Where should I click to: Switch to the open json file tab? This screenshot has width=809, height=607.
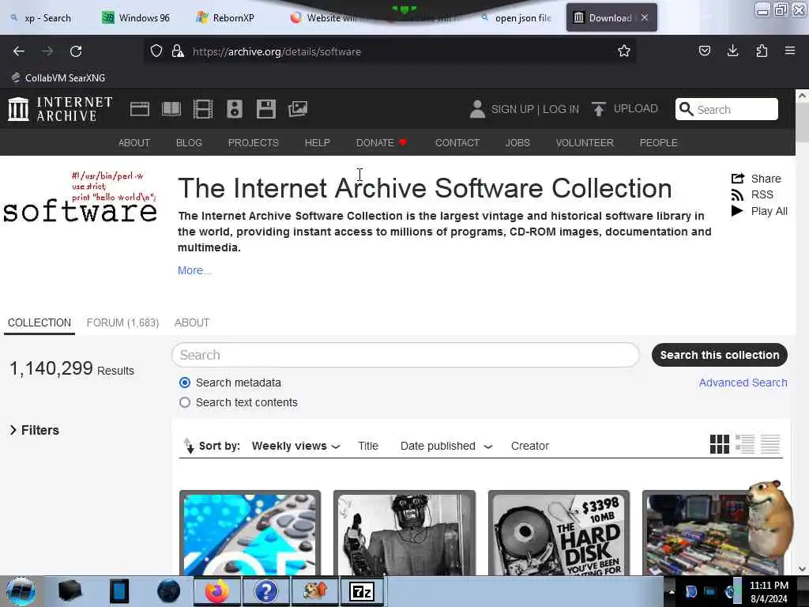(x=516, y=18)
